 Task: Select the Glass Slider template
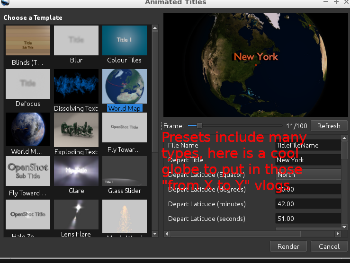[x=124, y=172]
